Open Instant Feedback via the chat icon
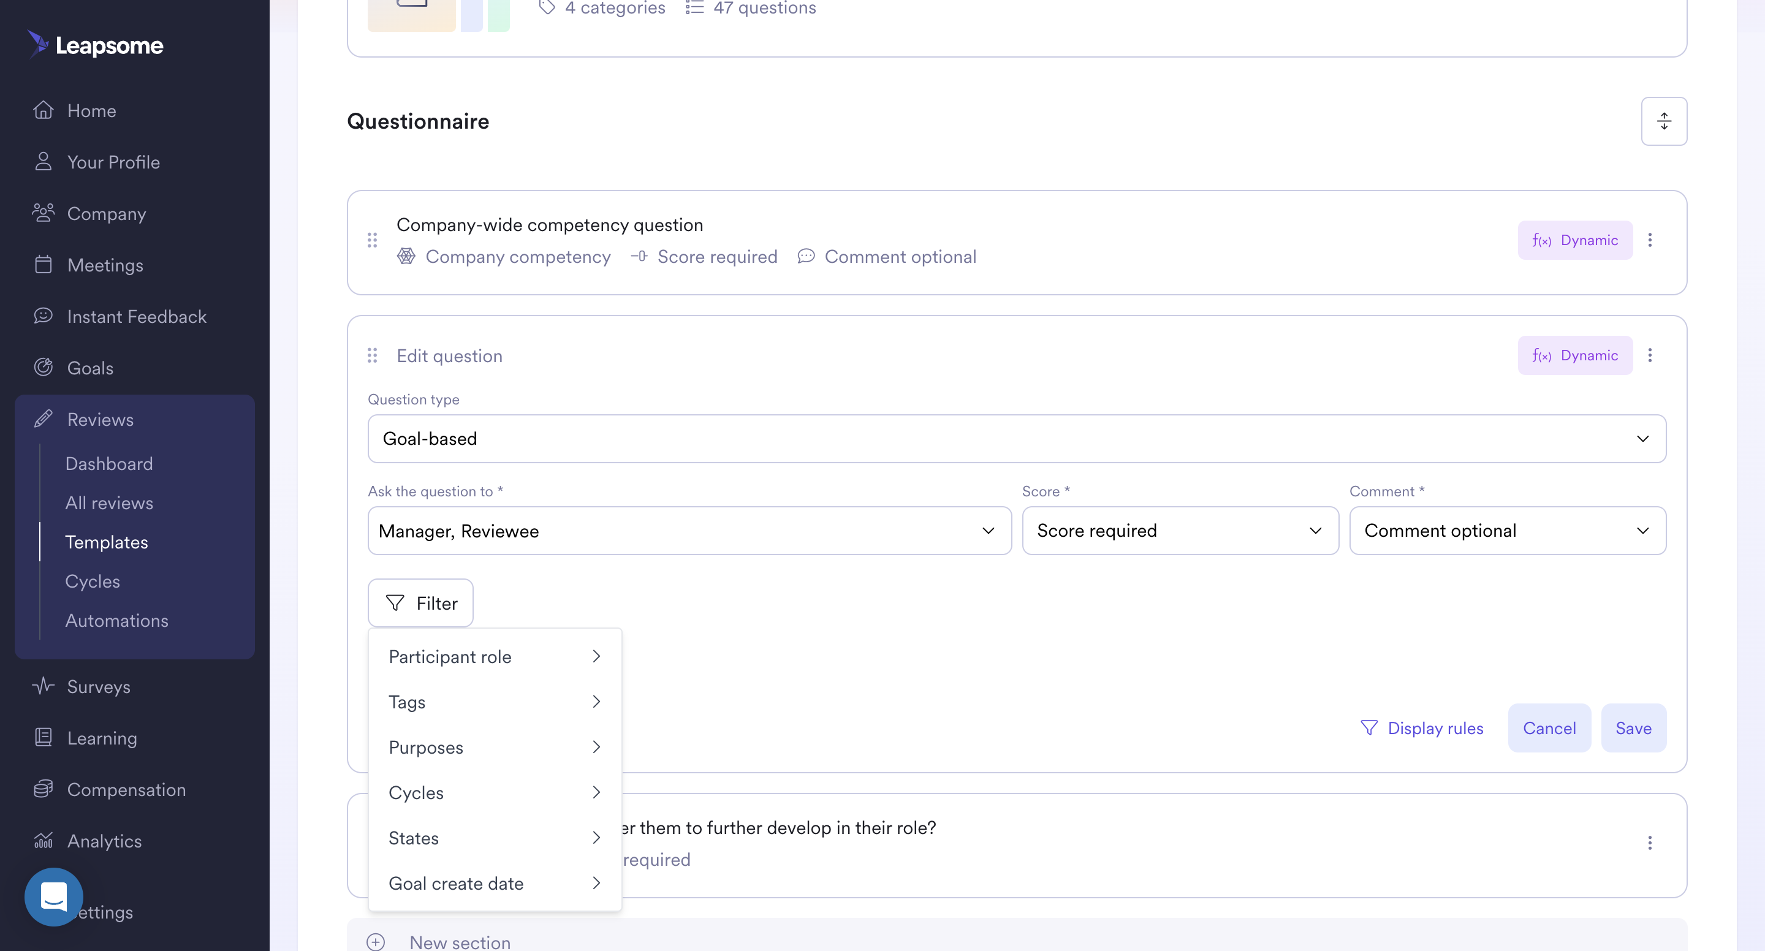 [43, 316]
